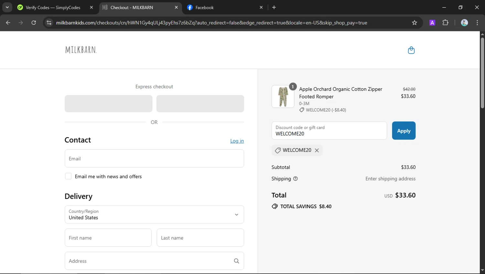Reload the page

(x=34, y=23)
